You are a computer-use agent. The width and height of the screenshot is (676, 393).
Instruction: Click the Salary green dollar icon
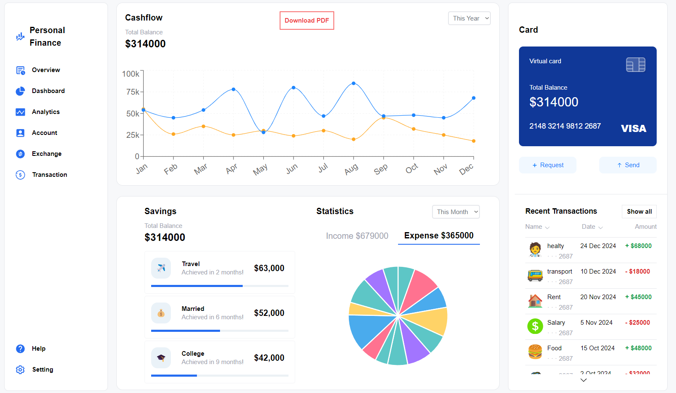click(535, 326)
